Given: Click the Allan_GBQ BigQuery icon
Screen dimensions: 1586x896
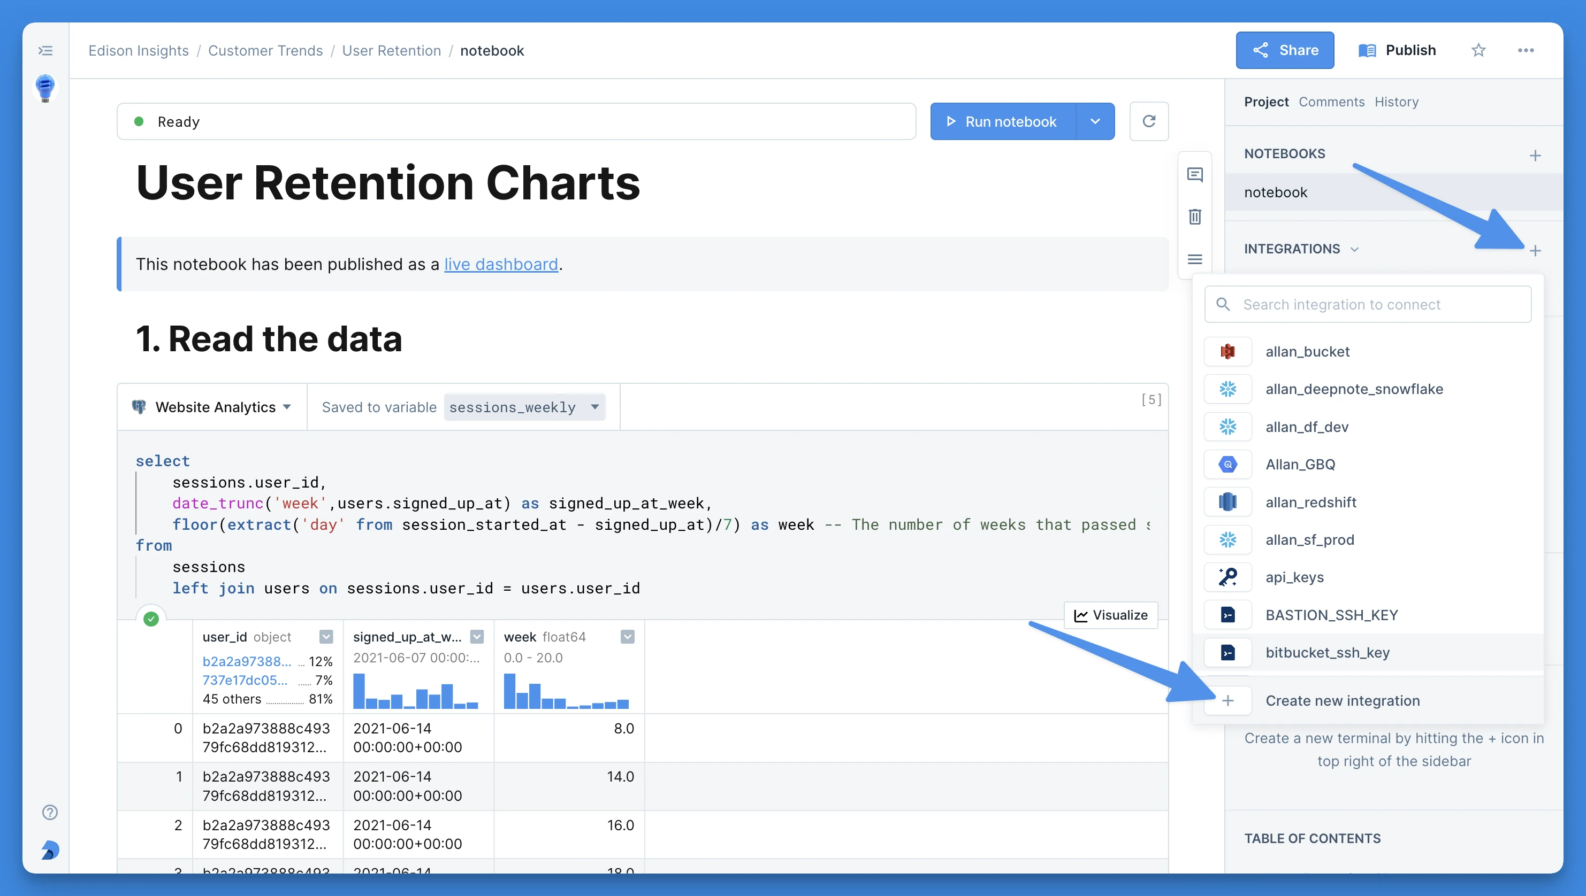Looking at the screenshot, I should click(x=1227, y=464).
